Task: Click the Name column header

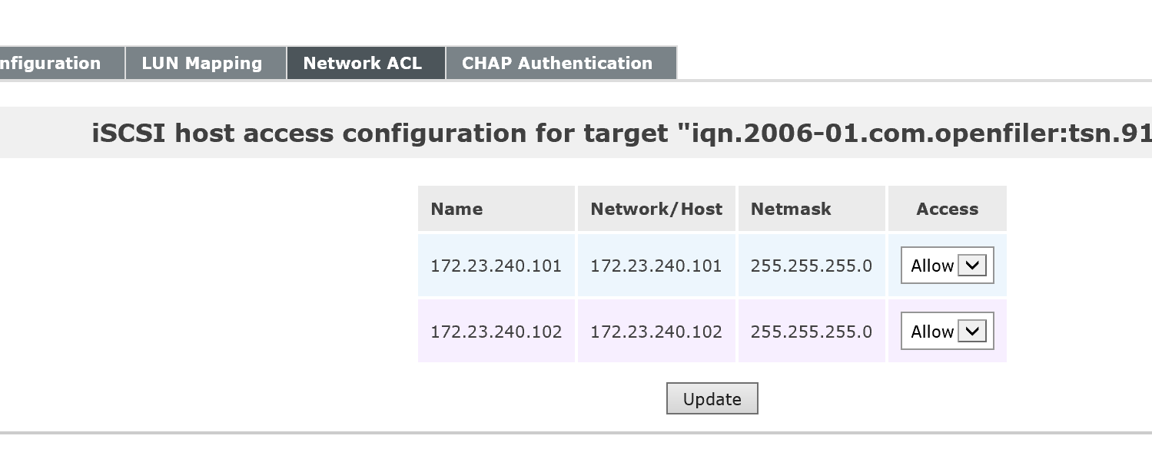Action: [456, 209]
